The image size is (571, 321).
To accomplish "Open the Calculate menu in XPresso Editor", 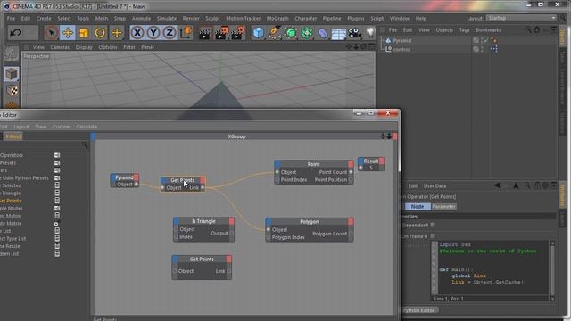I will point(87,127).
